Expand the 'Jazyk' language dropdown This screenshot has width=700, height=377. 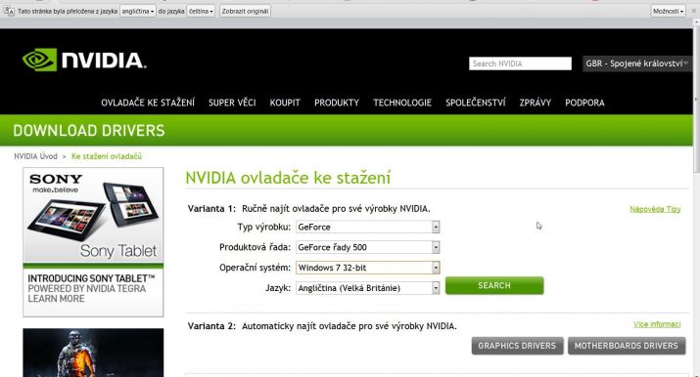point(368,288)
